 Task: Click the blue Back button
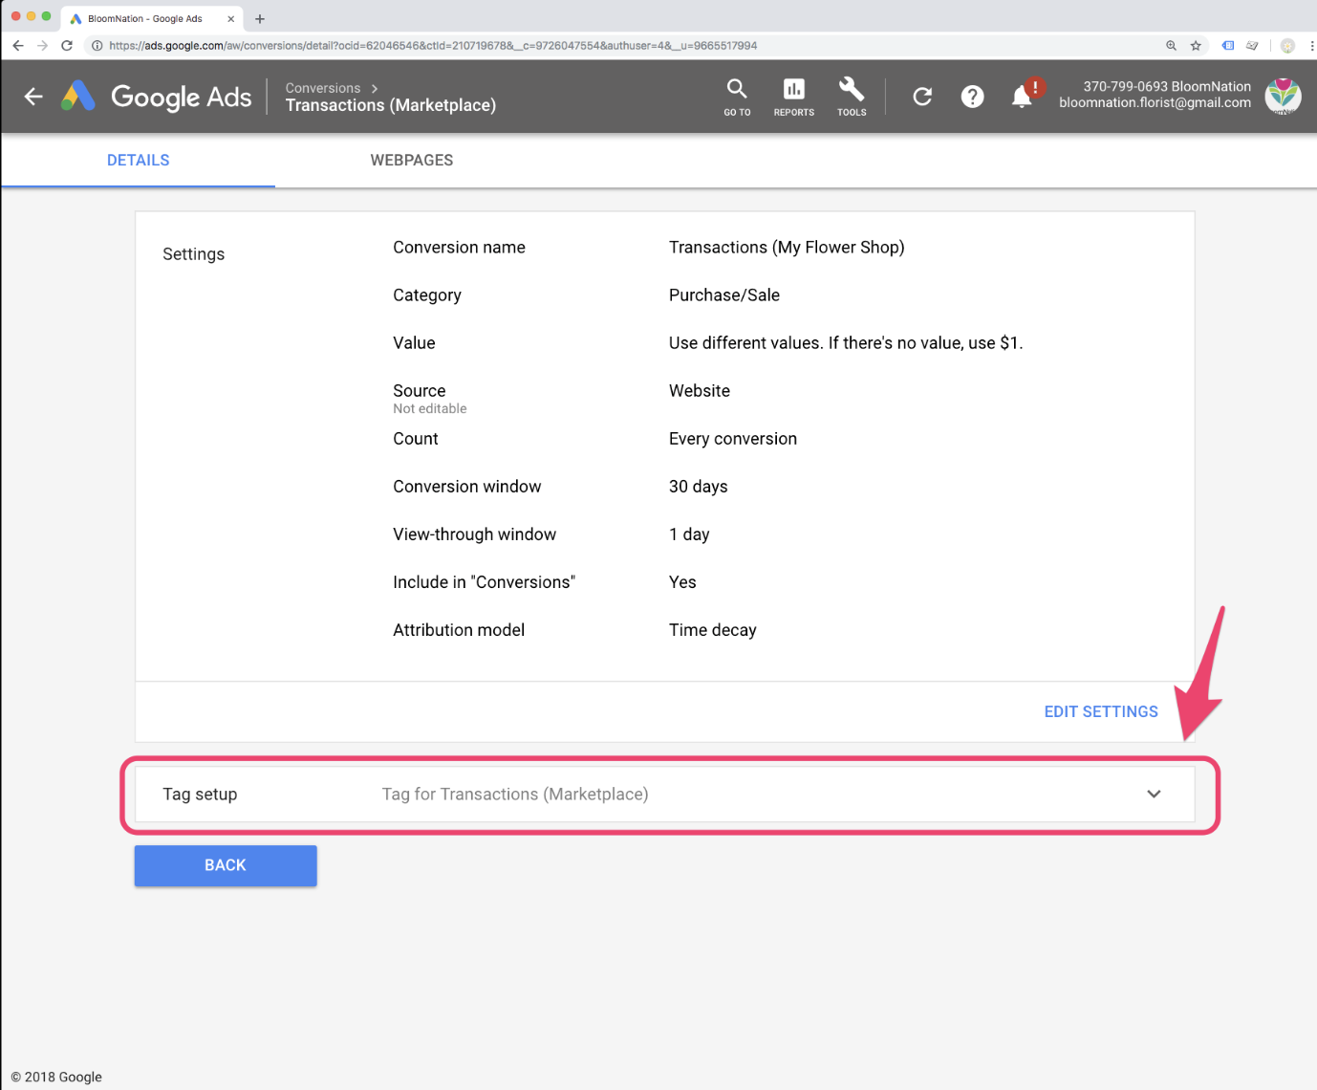click(226, 865)
